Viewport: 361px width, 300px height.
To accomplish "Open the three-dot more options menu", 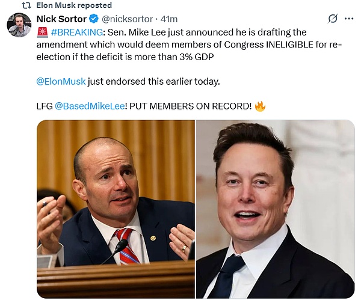I will point(349,19).
